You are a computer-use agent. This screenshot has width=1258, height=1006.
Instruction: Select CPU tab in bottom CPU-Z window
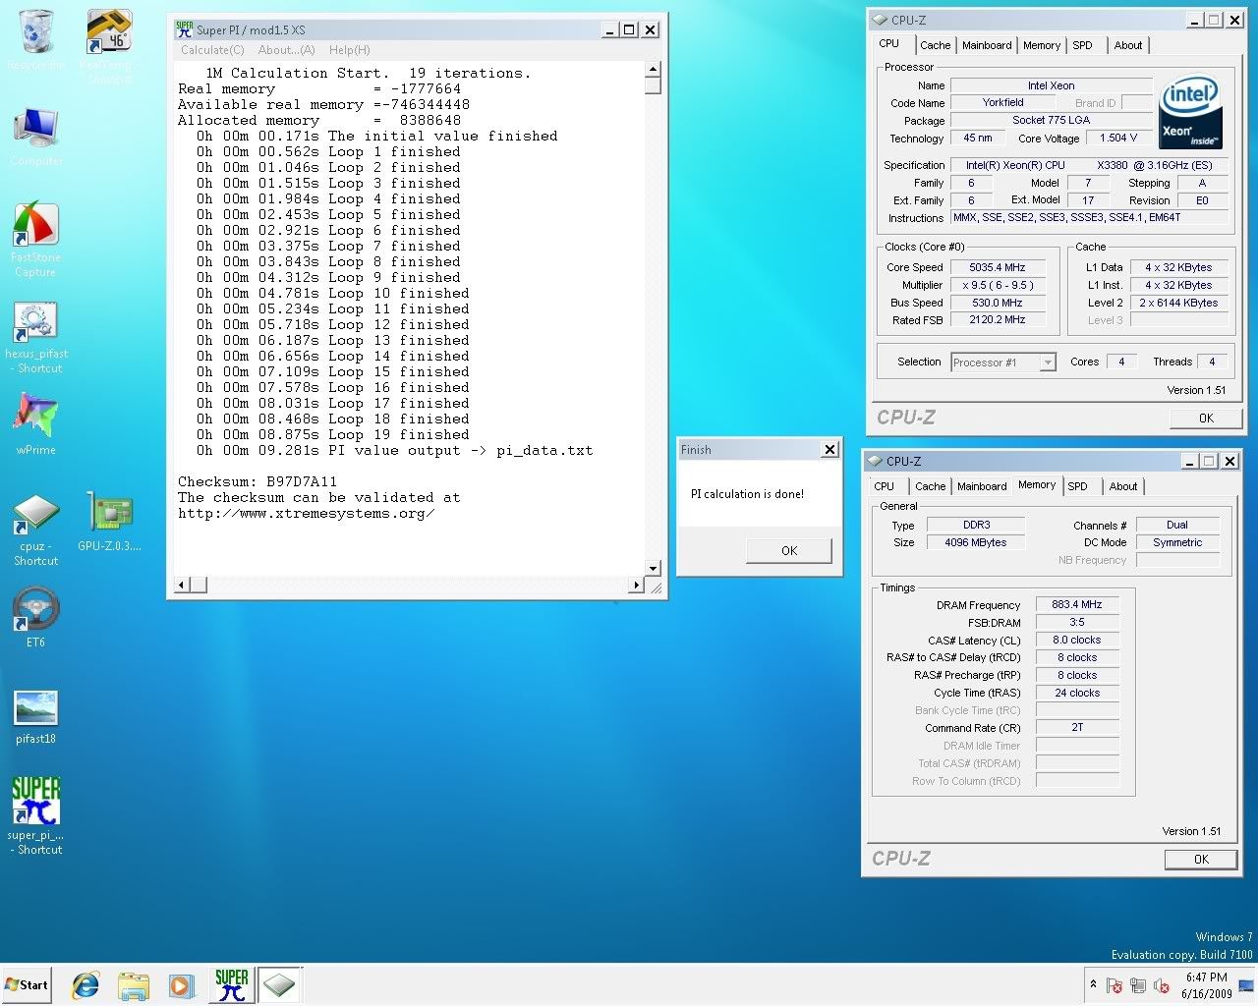[885, 486]
